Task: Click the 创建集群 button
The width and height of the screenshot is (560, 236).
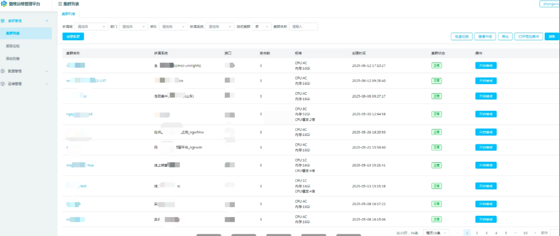Action: tap(73, 37)
